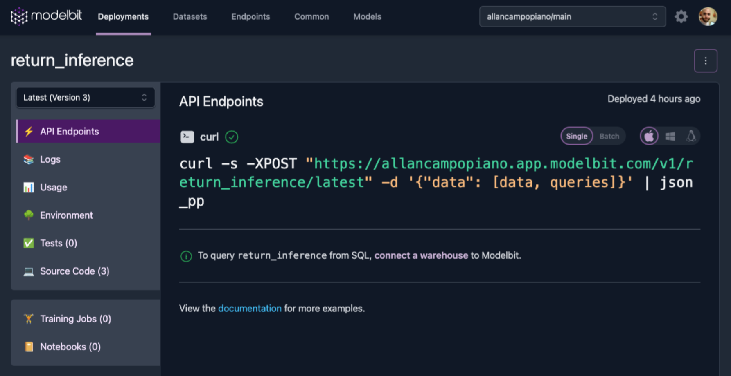
Task: Open Logs in the sidebar
Action: pyautogui.click(x=88, y=159)
